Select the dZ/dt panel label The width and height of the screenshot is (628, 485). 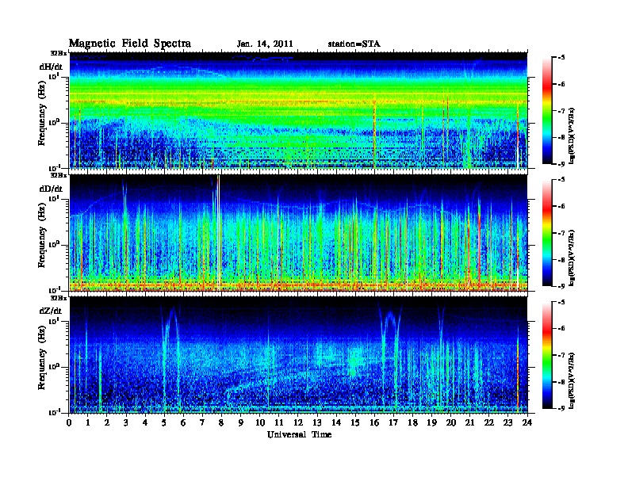(x=51, y=311)
